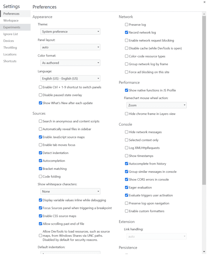Select the Throttling tab

coord(10,47)
